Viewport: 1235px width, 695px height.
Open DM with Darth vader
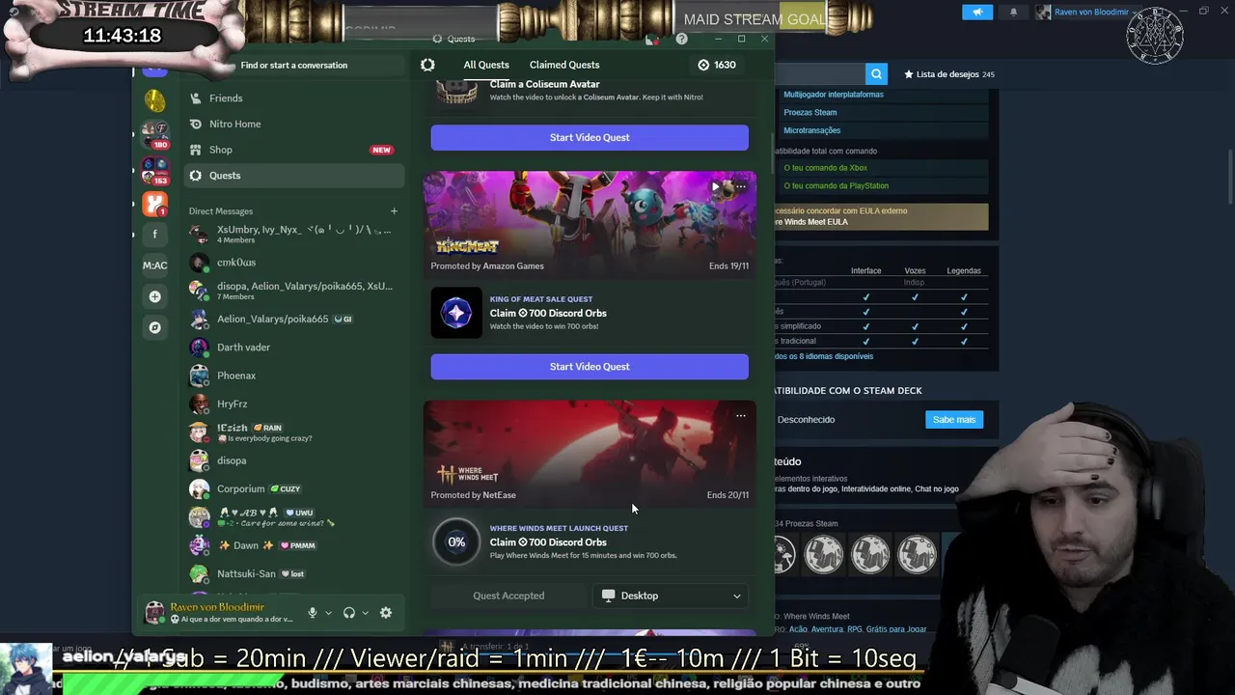294,347
